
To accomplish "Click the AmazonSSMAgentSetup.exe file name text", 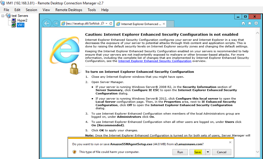I will point(131,144).
